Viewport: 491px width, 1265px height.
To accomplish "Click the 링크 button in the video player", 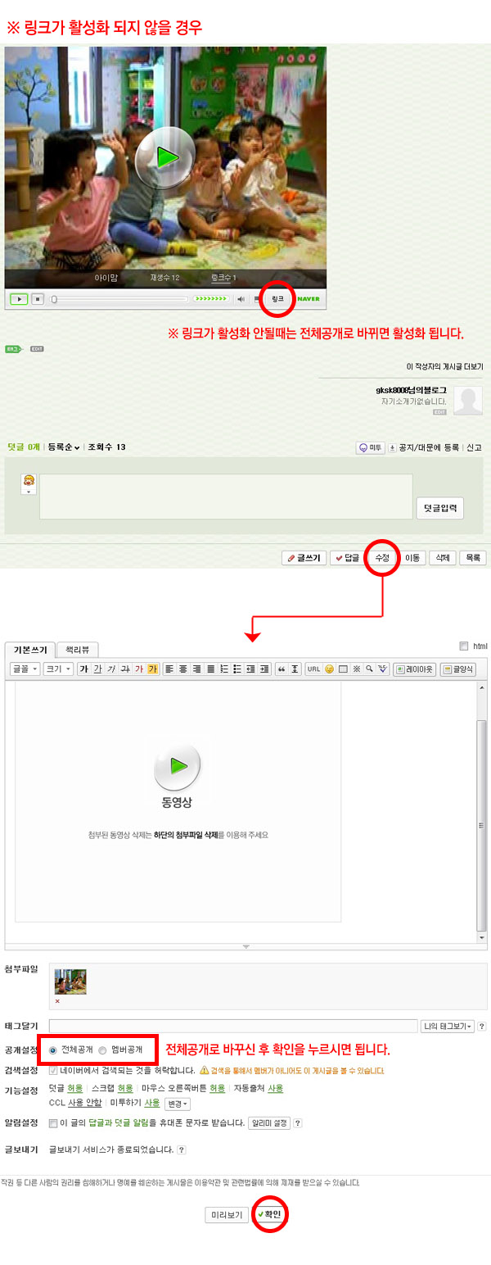I will [278, 299].
